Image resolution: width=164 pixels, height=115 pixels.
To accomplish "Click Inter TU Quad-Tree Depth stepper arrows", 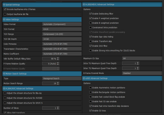I will tap(138, 68).
